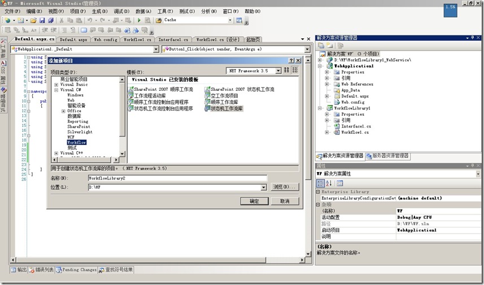Open the WebApplication1._Default class dropdown
This screenshot has width=484, height=285.
[x=156, y=49]
